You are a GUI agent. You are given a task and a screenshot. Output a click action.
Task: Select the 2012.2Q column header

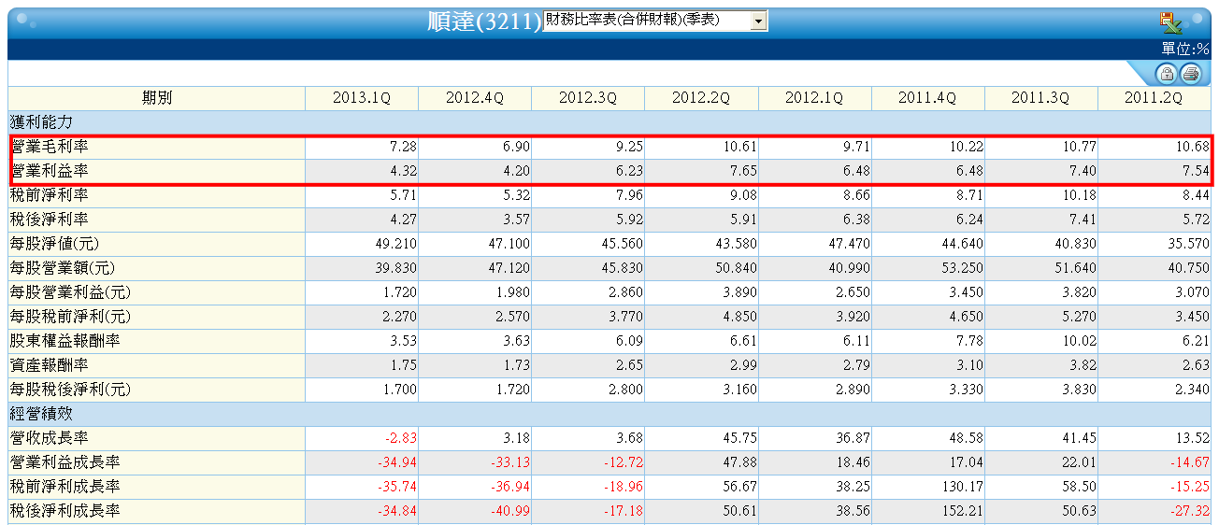701,98
